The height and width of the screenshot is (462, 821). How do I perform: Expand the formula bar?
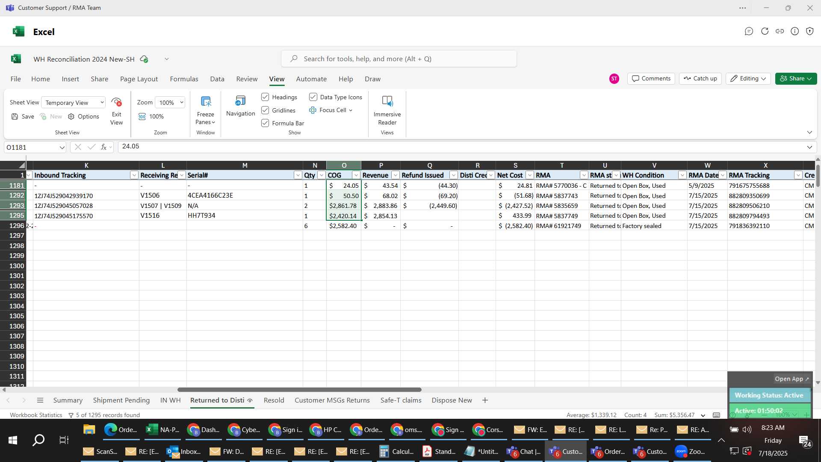pyautogui.click(x=809, y=147)
